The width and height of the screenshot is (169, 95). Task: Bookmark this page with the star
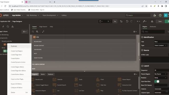(146, 6)
